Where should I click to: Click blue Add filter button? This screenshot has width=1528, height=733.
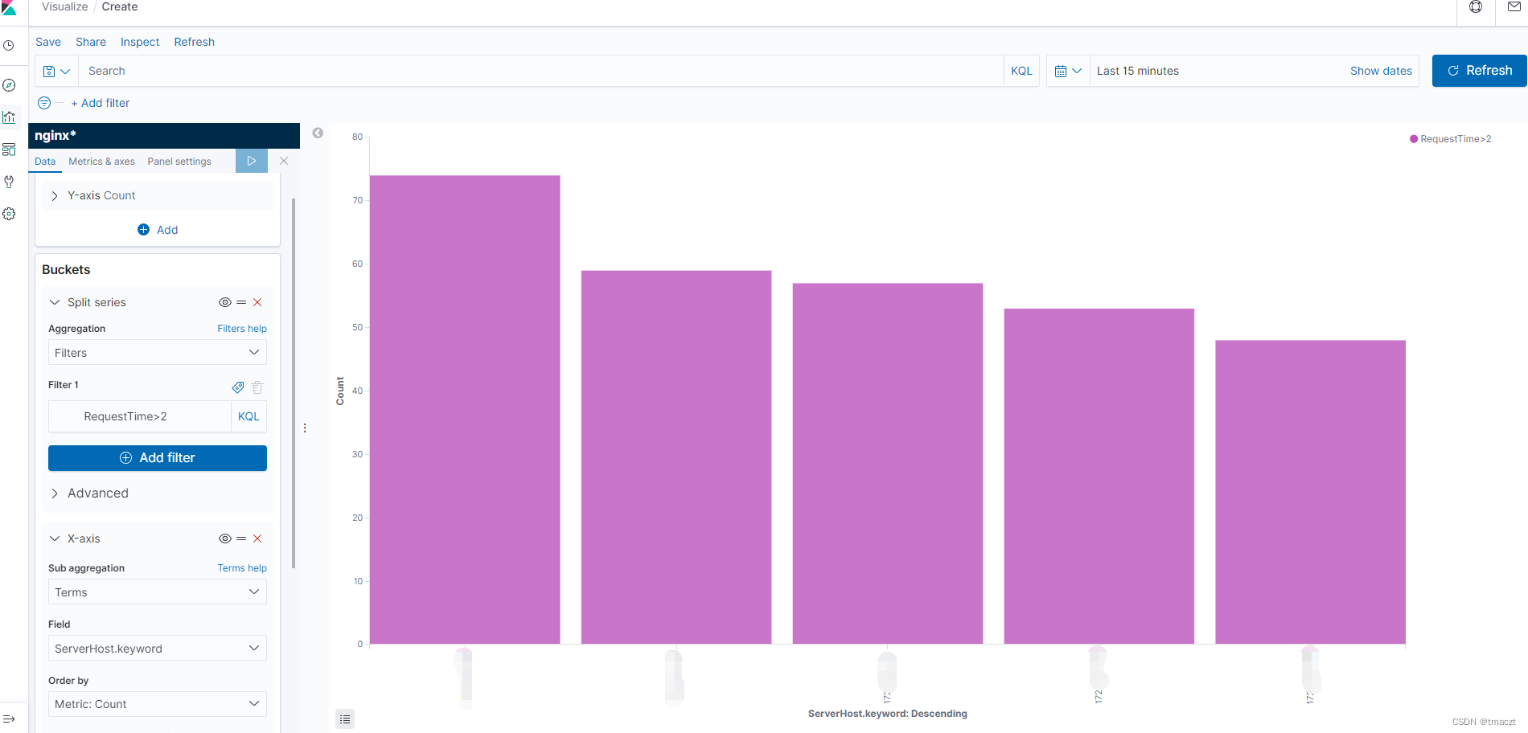pyautogui.click(x=158, y=457)
